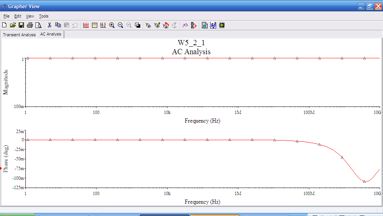Image resolution: width=383 pixels, height=216 pixels.
Task: Click the tag with red arrow icon
Action: [166, 25]
